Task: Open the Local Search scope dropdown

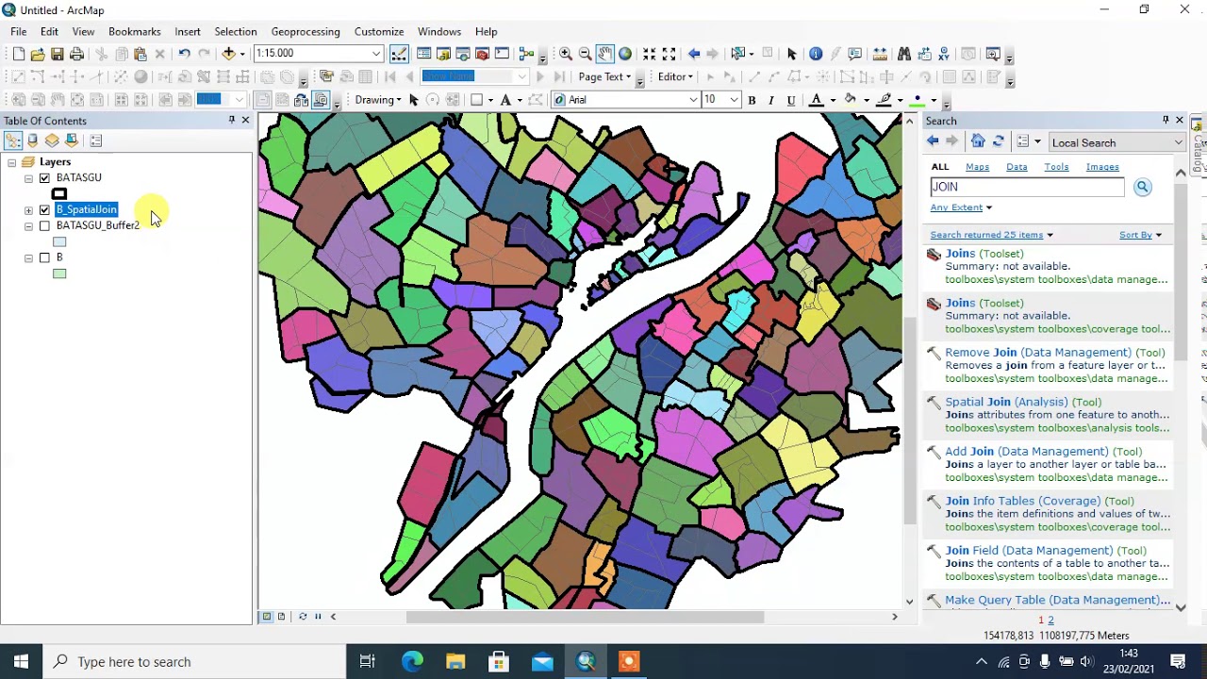Action: (x=1178, y=142)
